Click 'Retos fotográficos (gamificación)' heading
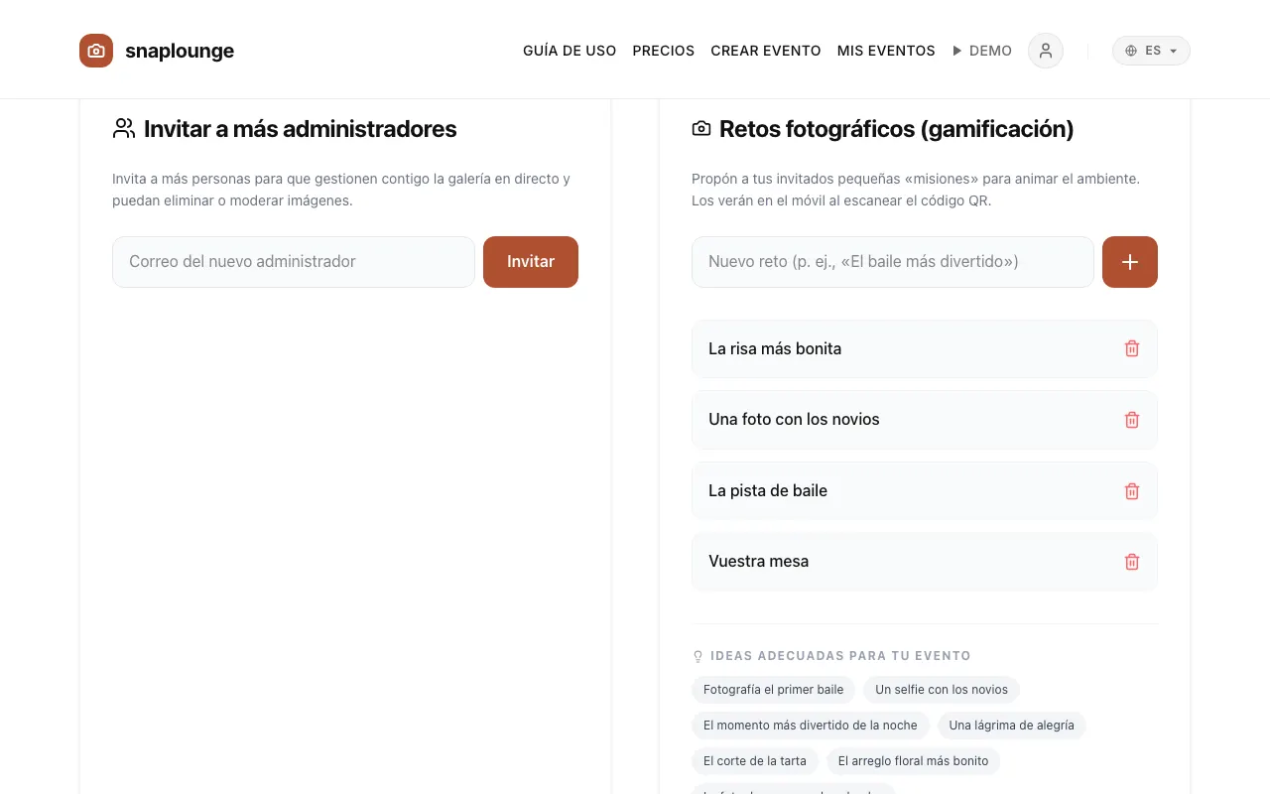This screenshot has height=794, width=1270. (x=897, y=128)
